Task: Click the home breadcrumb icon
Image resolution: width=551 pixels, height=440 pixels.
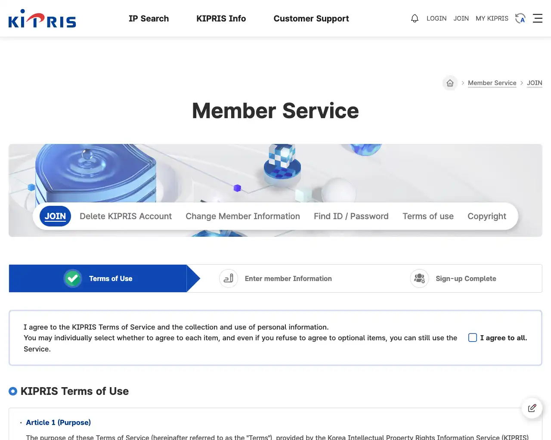Action: click(x=450, y=83)
